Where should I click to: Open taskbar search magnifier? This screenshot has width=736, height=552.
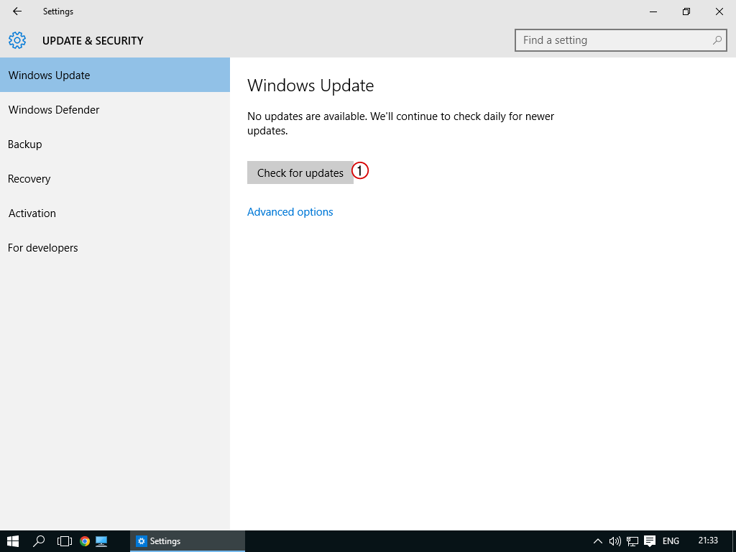(x=40, y=540)
